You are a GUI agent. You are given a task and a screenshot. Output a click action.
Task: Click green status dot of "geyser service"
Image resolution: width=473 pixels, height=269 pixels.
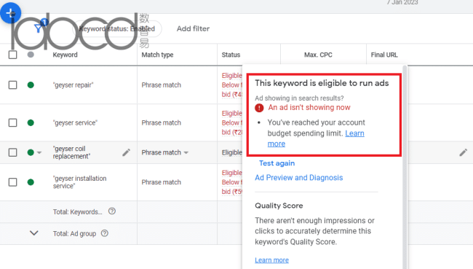[x=31, y=122]
